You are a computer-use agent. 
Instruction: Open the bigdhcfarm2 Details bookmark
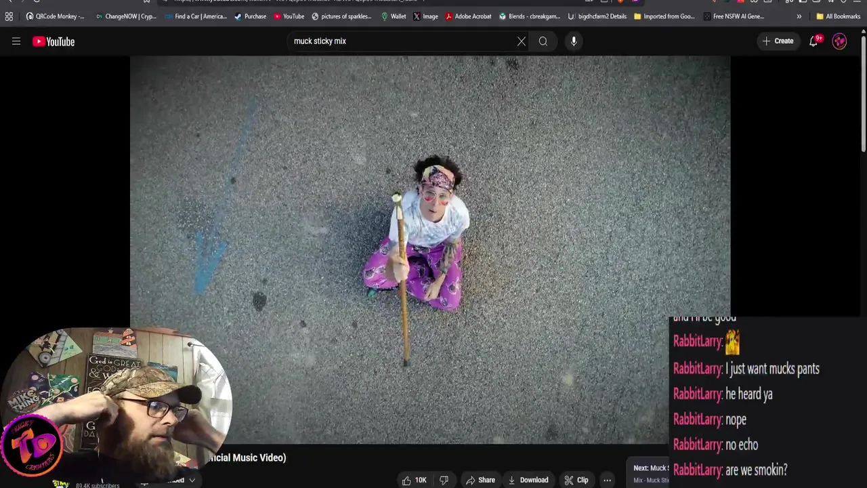click(597, 16)
